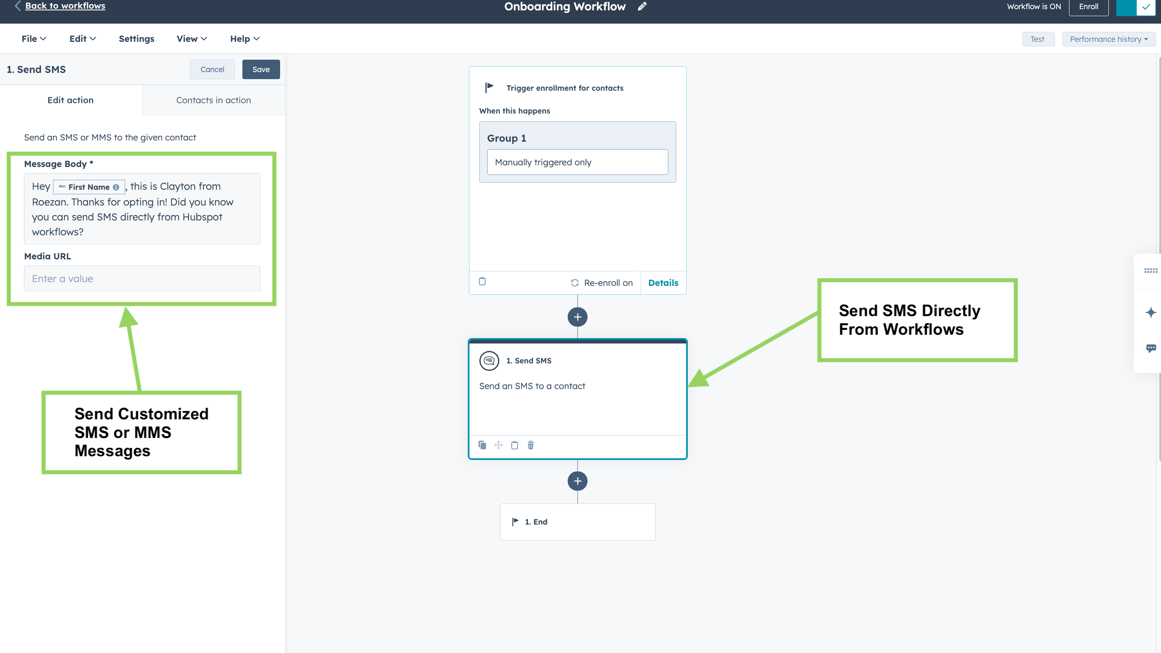
Task: Rename the workflow using the pencil icon
Action: tap(642, 6)
